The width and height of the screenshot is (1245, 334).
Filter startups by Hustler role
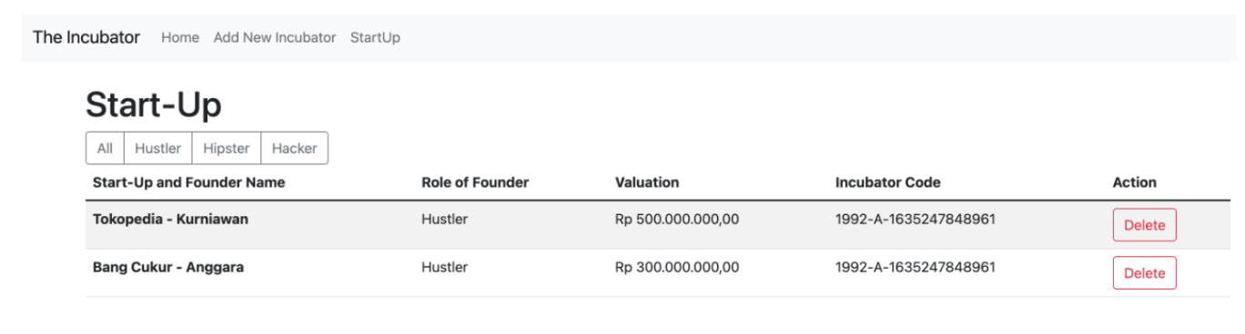[x=157, y=148]
